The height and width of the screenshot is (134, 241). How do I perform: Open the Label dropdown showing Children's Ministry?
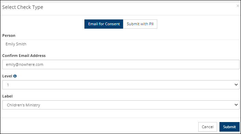[x=121, y=105]
